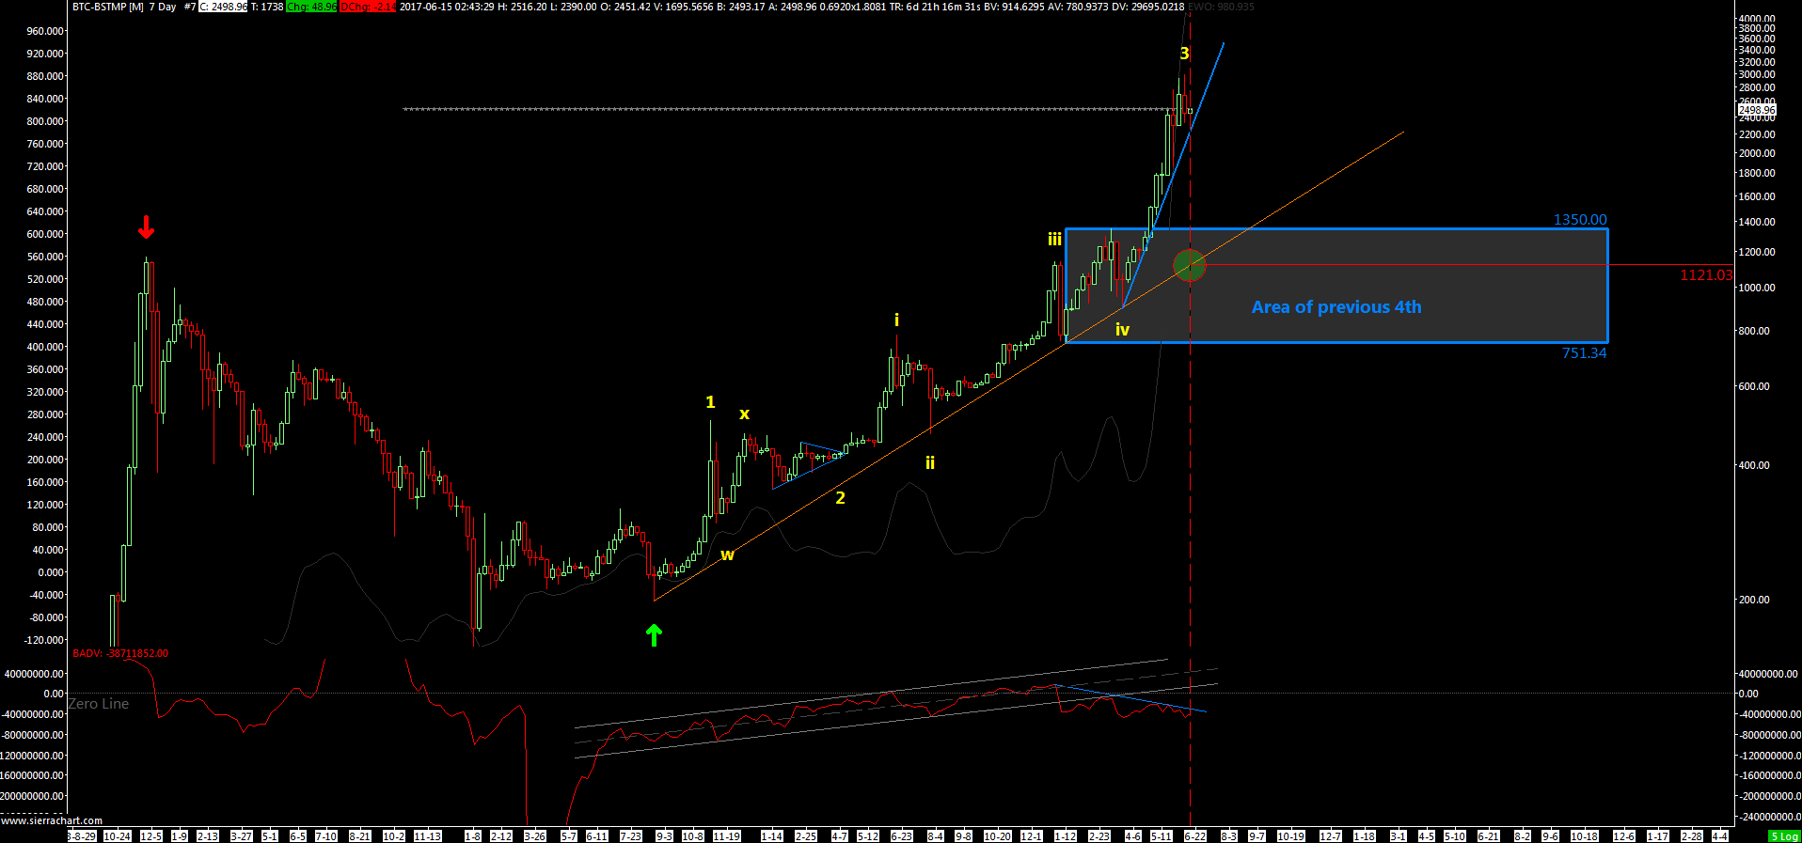Viewport: 1802px width, 843px height.
Task: Click the green up arrow marker
Action: click(x=654, y=635)
